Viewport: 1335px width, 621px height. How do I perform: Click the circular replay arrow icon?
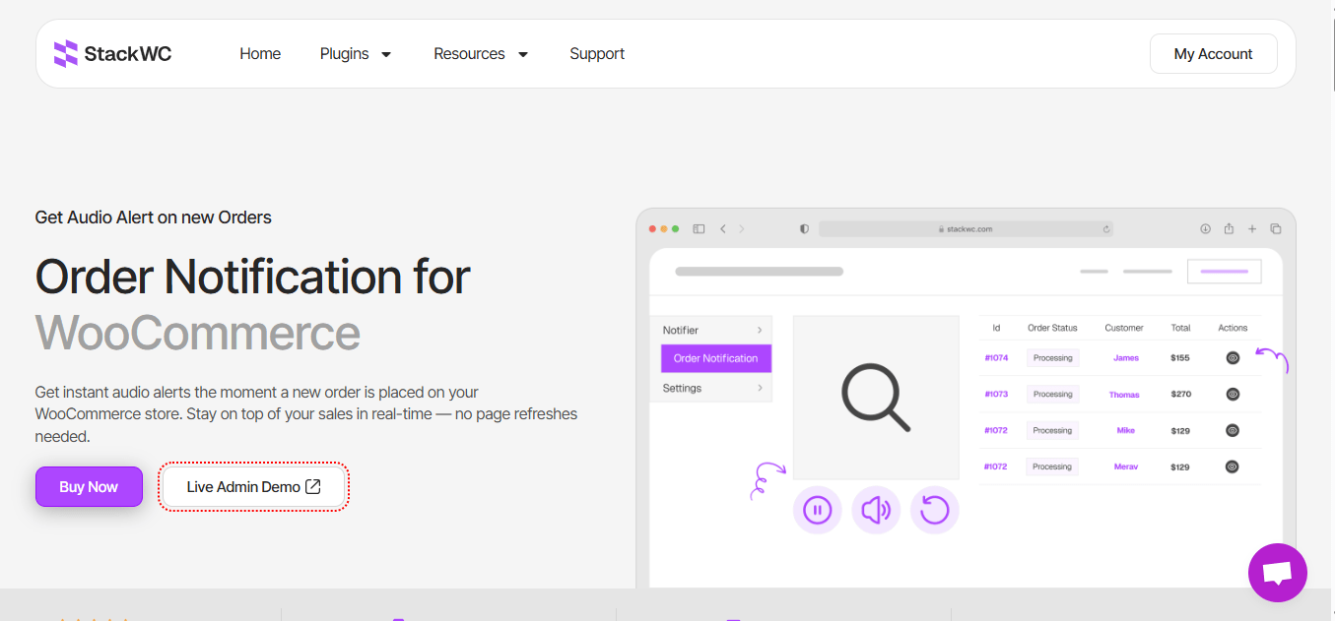(x=934, y=510)
